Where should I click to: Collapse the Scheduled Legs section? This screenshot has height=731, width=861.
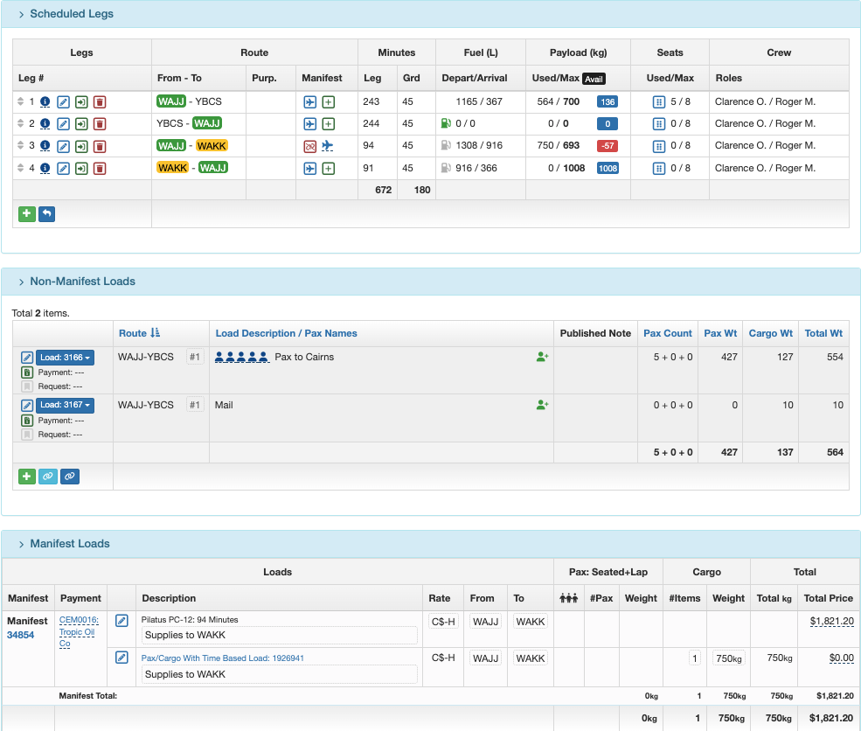pyautogui.click(x=71, y=14)
